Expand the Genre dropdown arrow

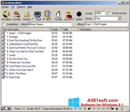(x=119, y=18)
